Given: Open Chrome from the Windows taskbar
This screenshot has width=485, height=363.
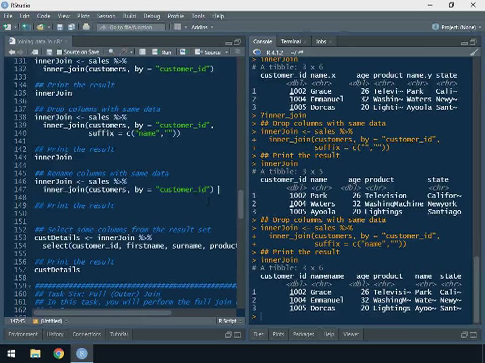Looking at the screenshot, I should pyautogui.click(x=59, y=353).
